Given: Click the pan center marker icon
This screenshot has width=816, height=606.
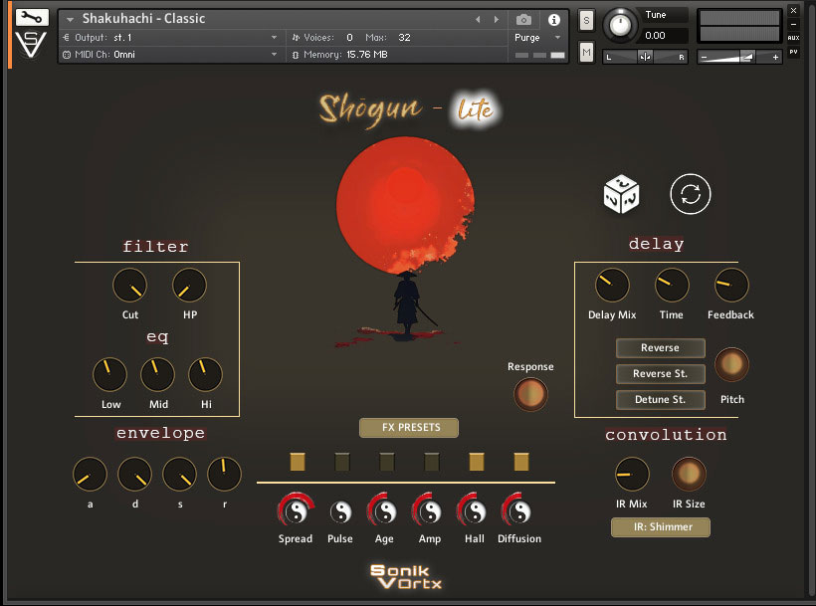Looking at the screenshot, I should tap(645, 57).
